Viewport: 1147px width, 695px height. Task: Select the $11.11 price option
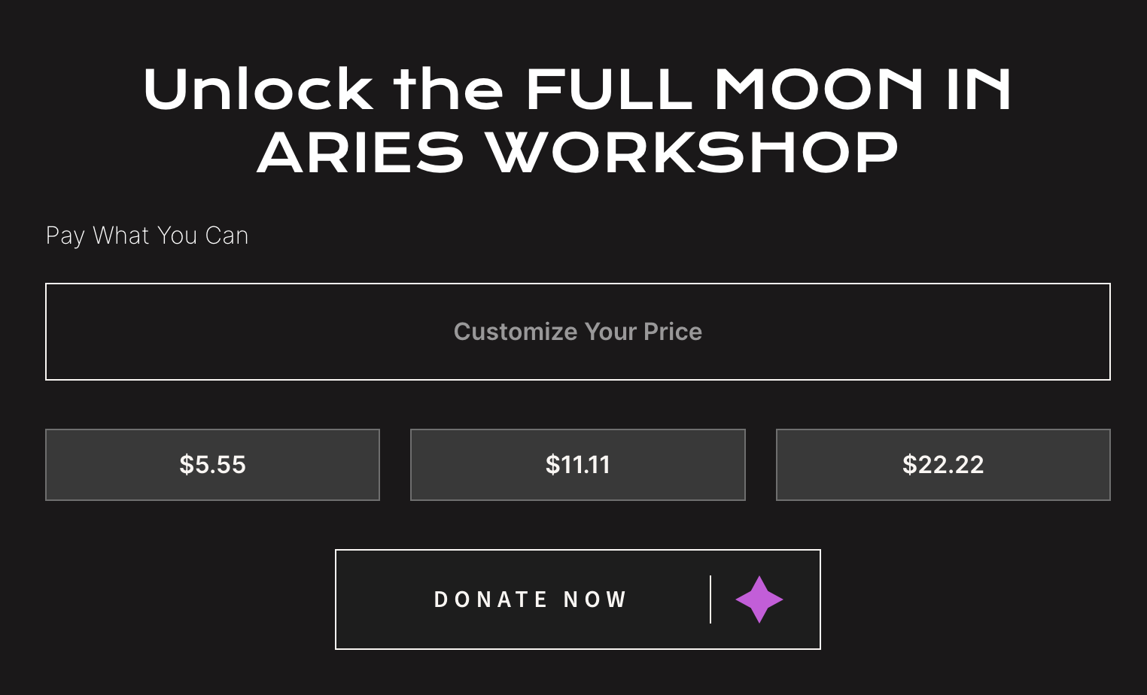577,465
